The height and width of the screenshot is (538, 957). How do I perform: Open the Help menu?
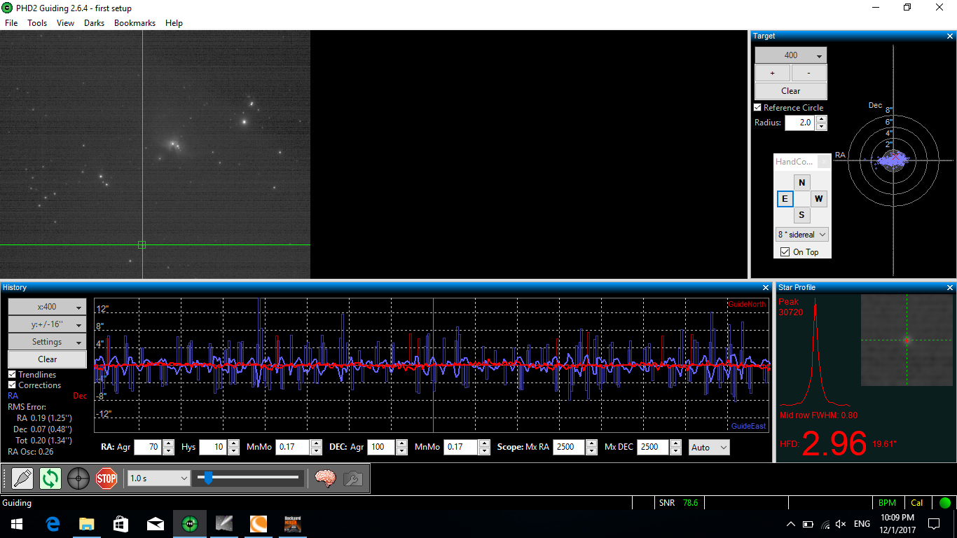(x=174, y=23)
